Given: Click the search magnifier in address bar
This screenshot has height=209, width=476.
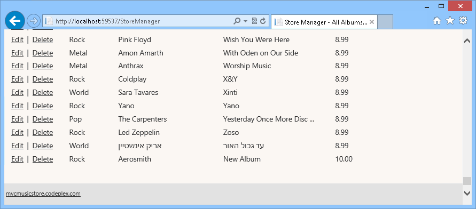Looking at the screenshot, I should tap(237, 21).
